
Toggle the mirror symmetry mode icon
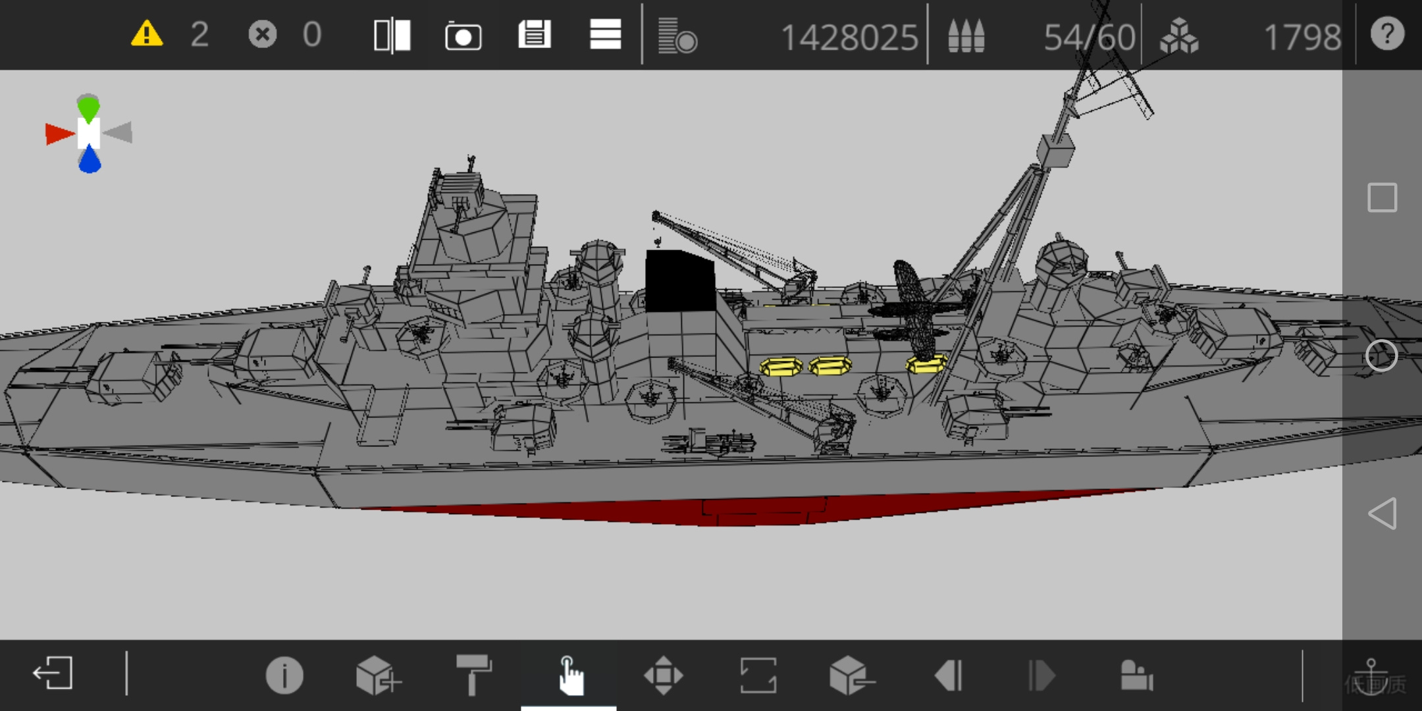[392, 35]
